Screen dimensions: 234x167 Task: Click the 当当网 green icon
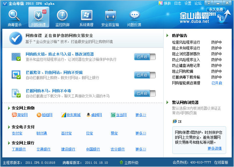(113, 115)
